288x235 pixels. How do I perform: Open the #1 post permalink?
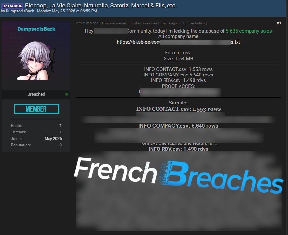coord(279,23)
